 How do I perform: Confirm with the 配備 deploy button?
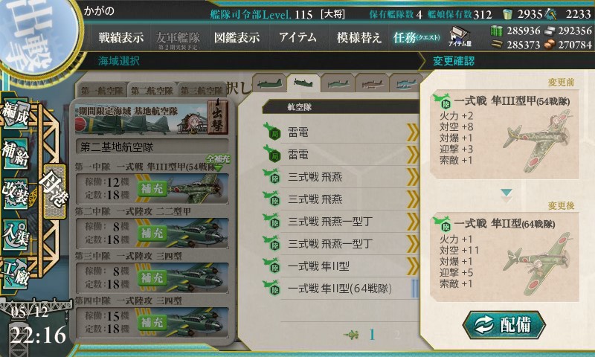[x=504, y=325]
